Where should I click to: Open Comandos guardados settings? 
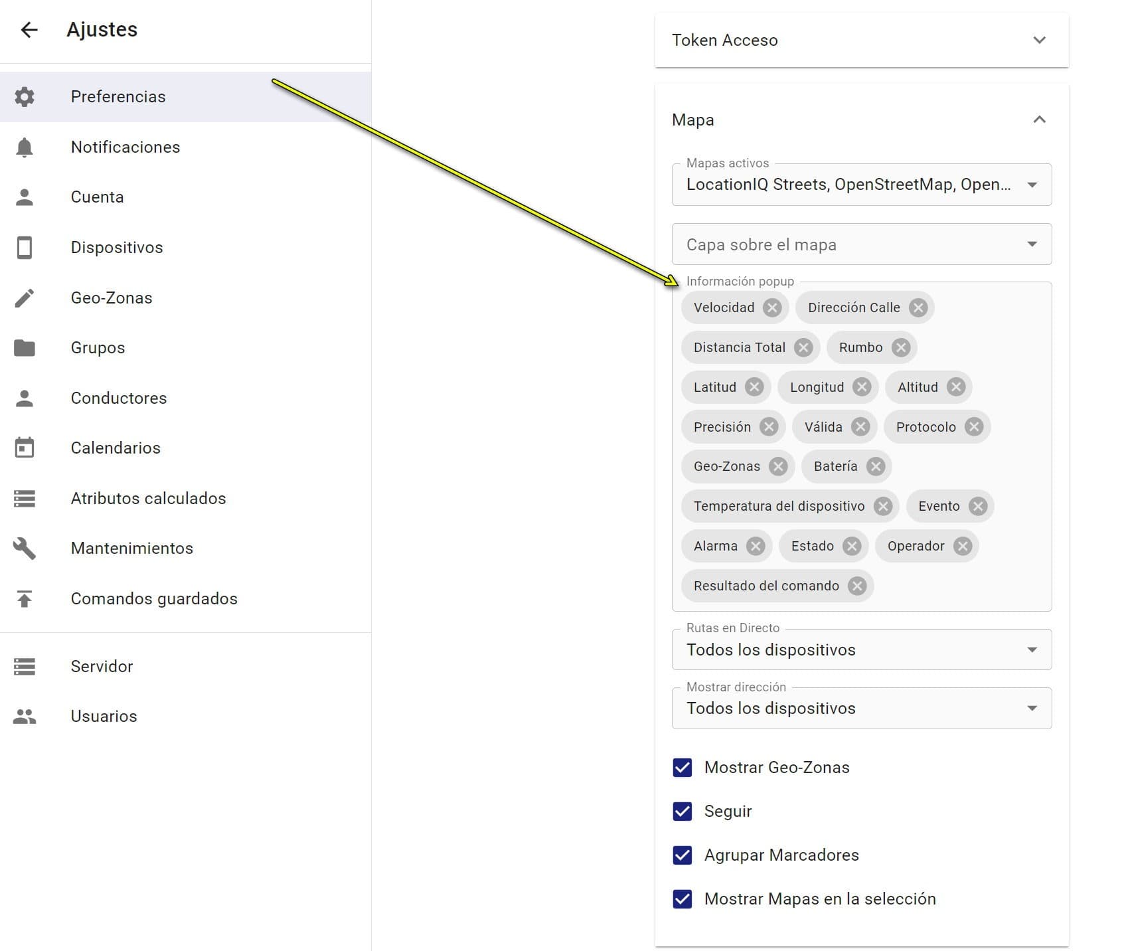tap(185, 599)
